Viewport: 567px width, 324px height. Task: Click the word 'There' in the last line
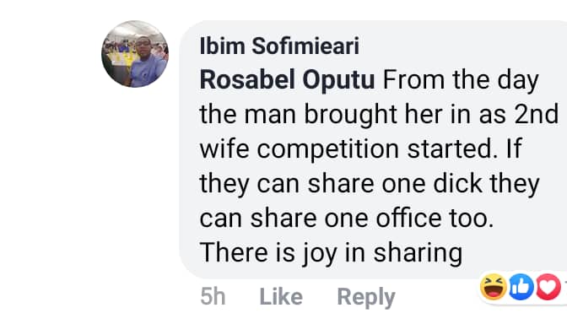pos(234,252)
